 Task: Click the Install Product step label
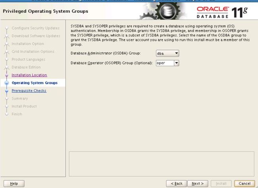tap(24, 106)
